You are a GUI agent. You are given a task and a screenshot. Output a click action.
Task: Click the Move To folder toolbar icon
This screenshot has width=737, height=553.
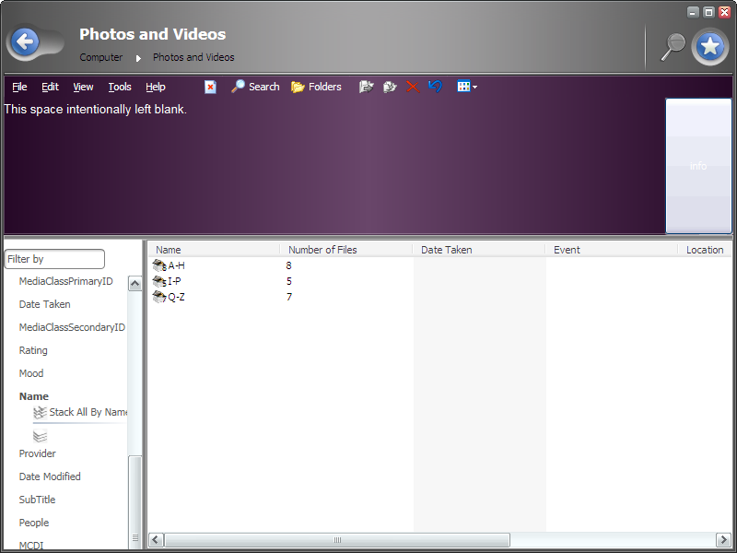[366, 87]
